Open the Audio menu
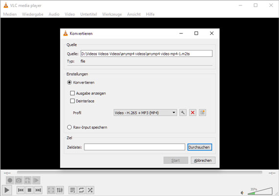This screenshot has width=279, height=196. coord(54,14)
